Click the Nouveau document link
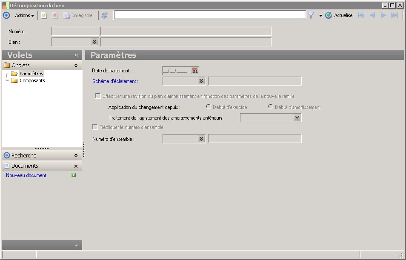The height and width of the screenshot is (260, 406). point(26,175)
